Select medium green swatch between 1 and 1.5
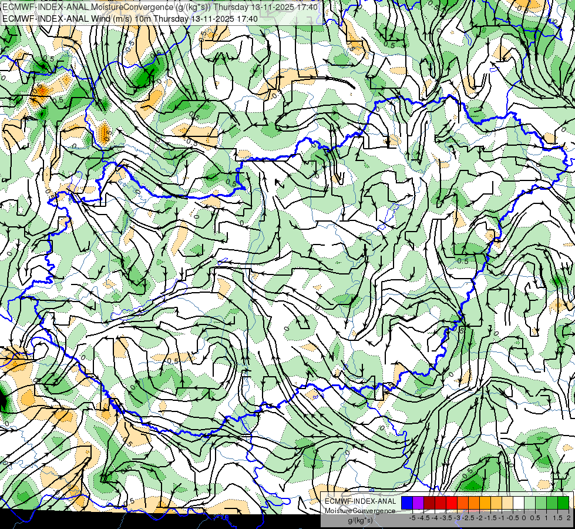This screenshot has height=529, width=575. 552,503
